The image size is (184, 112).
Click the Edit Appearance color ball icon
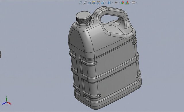point(122,3)
